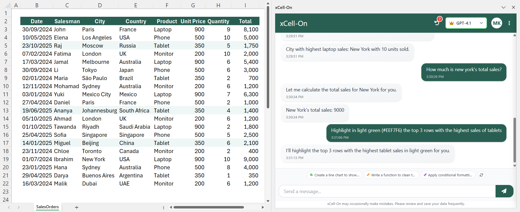Click the undo icon with red badge
This screenshot has width=520, height=212.
point(437,23)
